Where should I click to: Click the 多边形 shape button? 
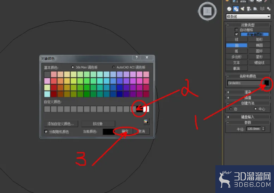pos(236,57)
